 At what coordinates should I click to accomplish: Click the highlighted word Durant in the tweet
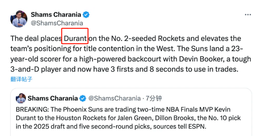click(75, 38)
